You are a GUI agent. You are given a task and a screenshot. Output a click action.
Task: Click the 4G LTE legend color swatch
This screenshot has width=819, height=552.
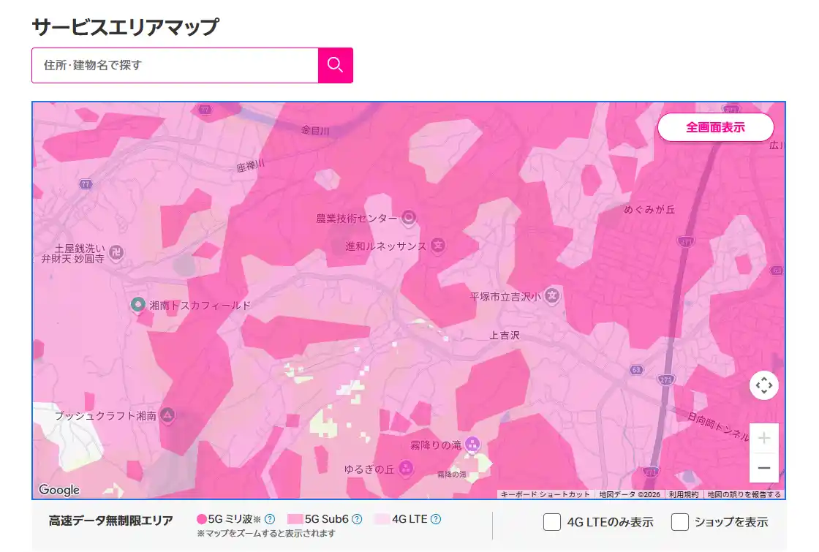382,519
